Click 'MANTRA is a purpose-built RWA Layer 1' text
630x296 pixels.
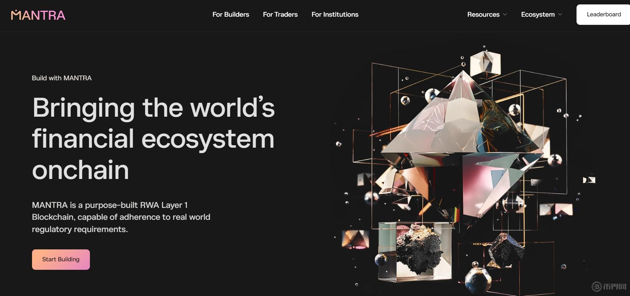click(x=110, y=205)
